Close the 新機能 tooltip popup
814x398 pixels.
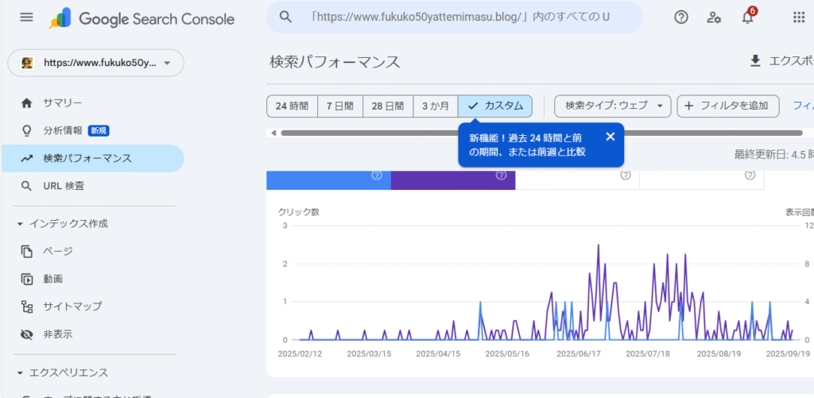click(610, 137)
